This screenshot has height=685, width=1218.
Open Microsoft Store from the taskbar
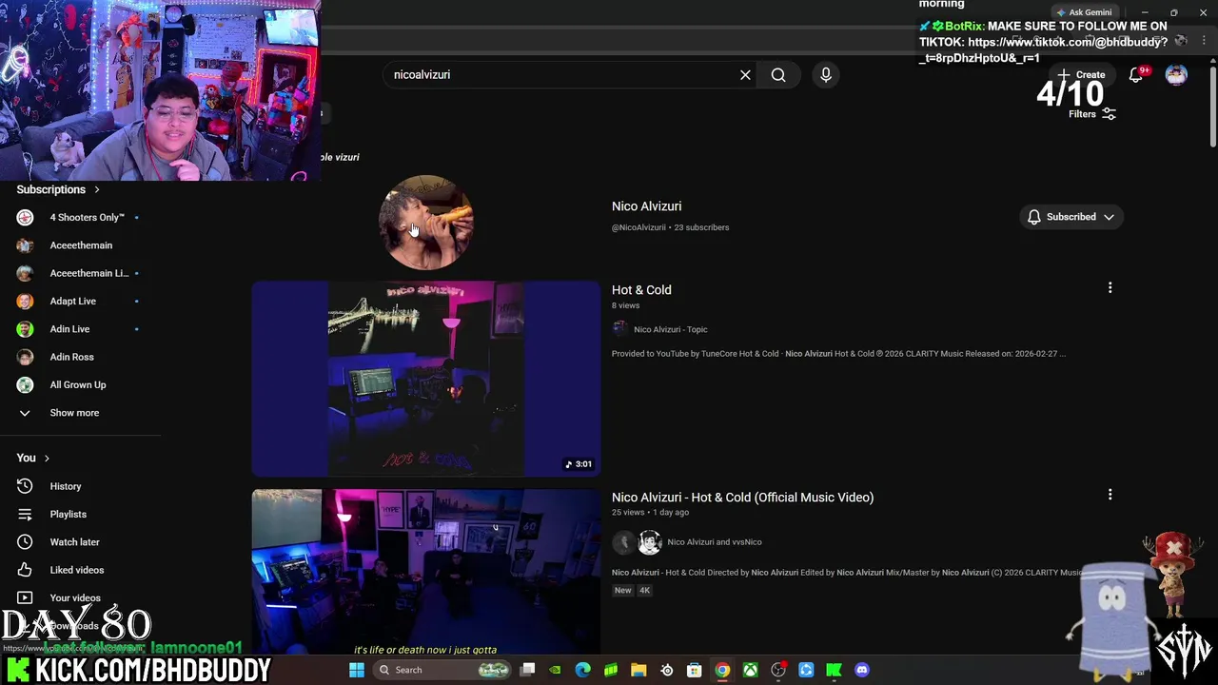[695, 670]
